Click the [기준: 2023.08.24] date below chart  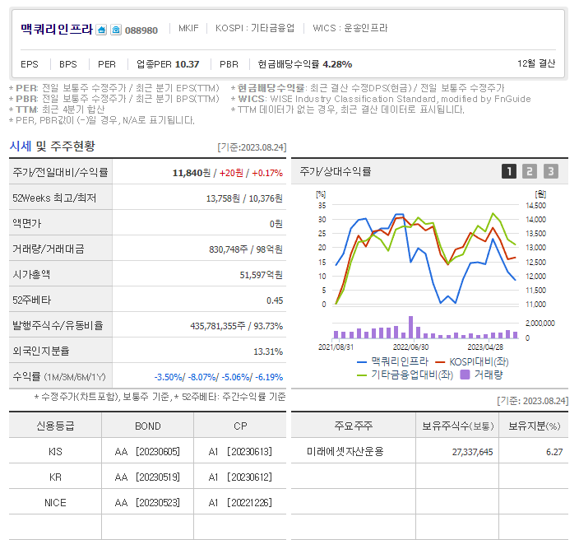point(532,401)
